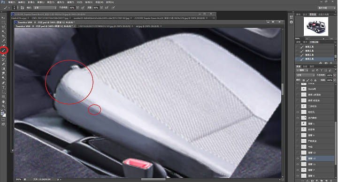The height and width of the screenshot is (182, 338).
Task: Move the Navigator zoom slider handle
Action: 323,38
